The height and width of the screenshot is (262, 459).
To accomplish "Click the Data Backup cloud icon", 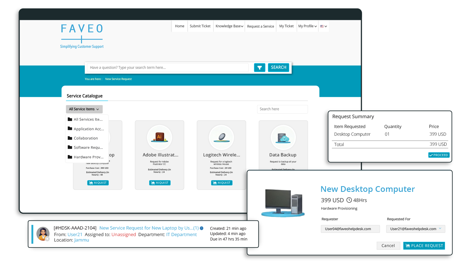I will tap(283, 137).
